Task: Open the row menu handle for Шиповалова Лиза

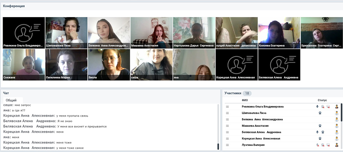Action: point(228,113)
